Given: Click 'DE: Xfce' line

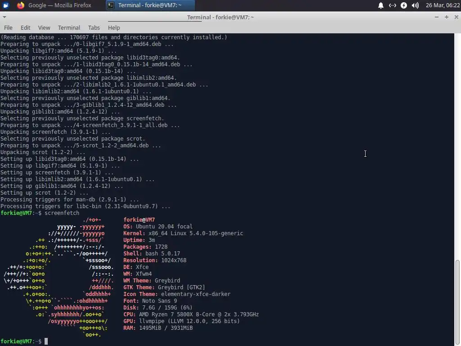Looking at the screenshot, I should pos(136,267).
